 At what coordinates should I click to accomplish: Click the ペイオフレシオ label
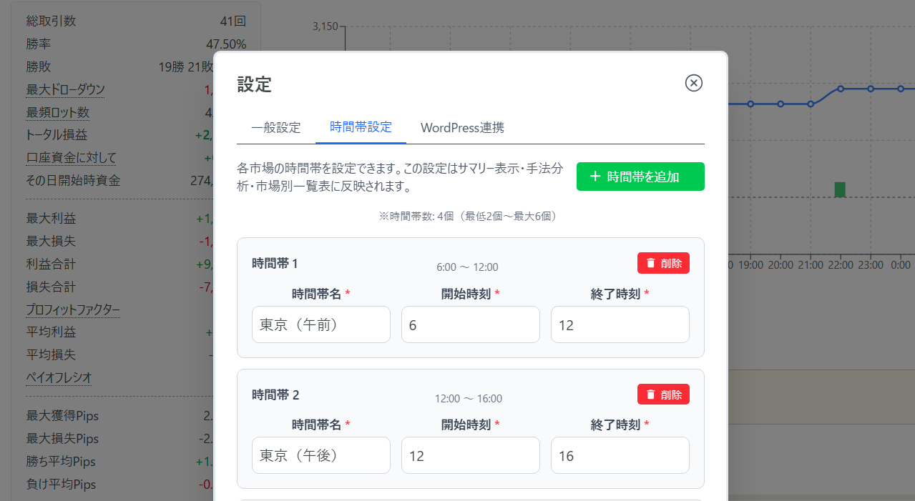59,377
